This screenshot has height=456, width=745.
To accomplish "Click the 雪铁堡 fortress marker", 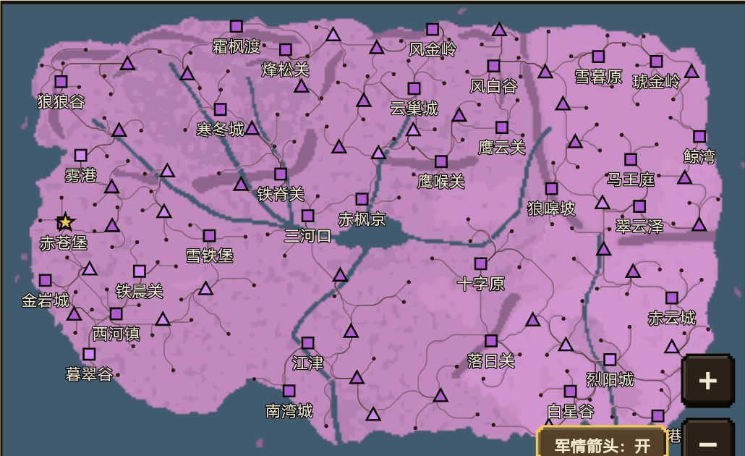I will [x=210, y=236].
